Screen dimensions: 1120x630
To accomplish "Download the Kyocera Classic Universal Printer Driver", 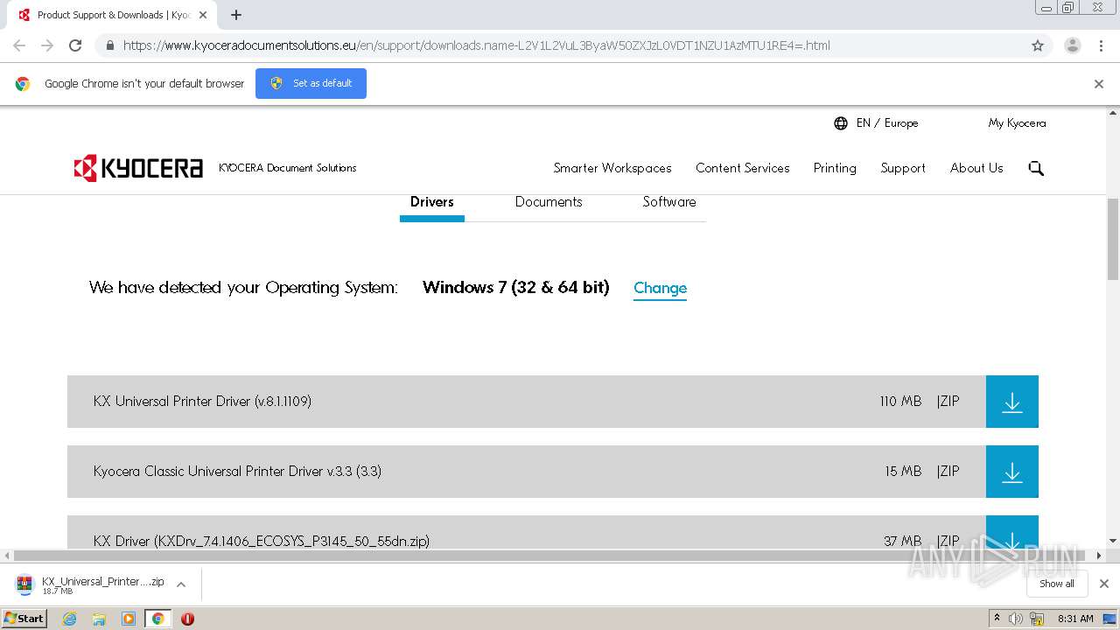I will 1011,472.
